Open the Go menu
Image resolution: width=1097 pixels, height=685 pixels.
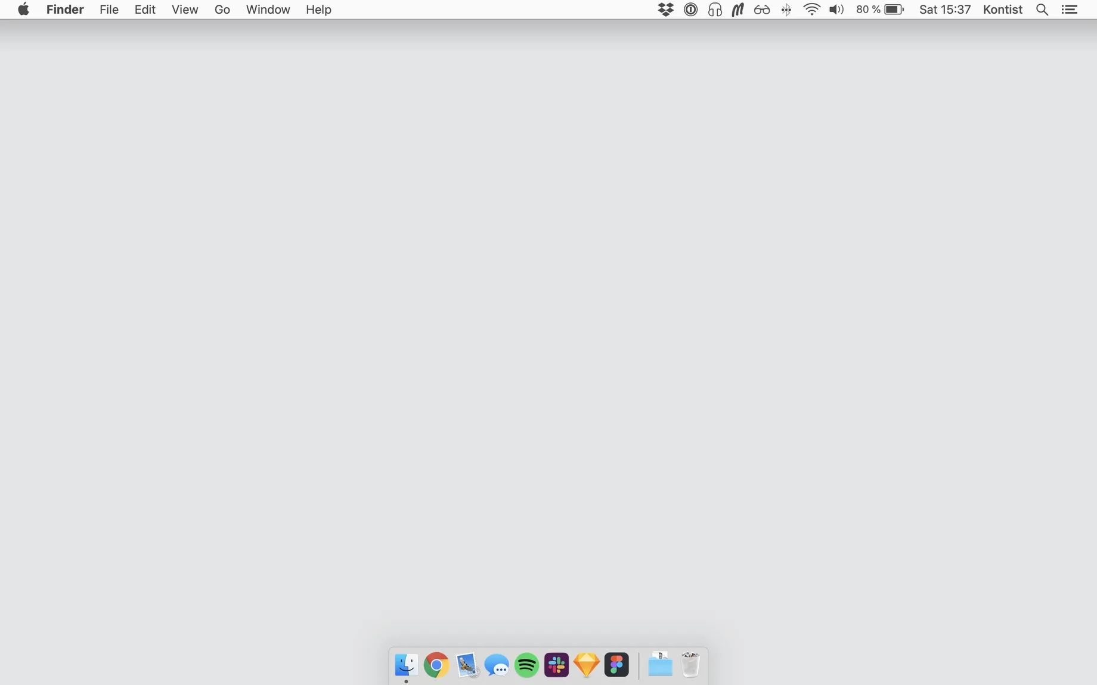click(x=222, y=10)
